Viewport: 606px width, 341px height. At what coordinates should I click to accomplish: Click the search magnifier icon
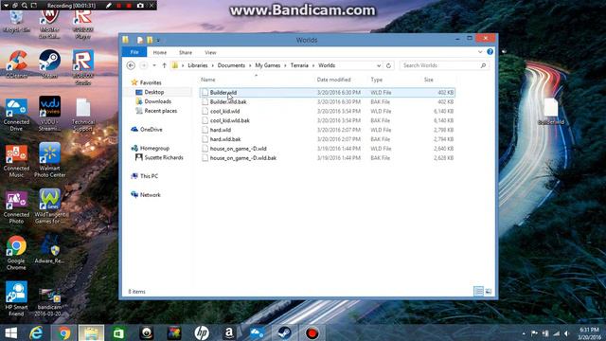click(x=483, y=65)
